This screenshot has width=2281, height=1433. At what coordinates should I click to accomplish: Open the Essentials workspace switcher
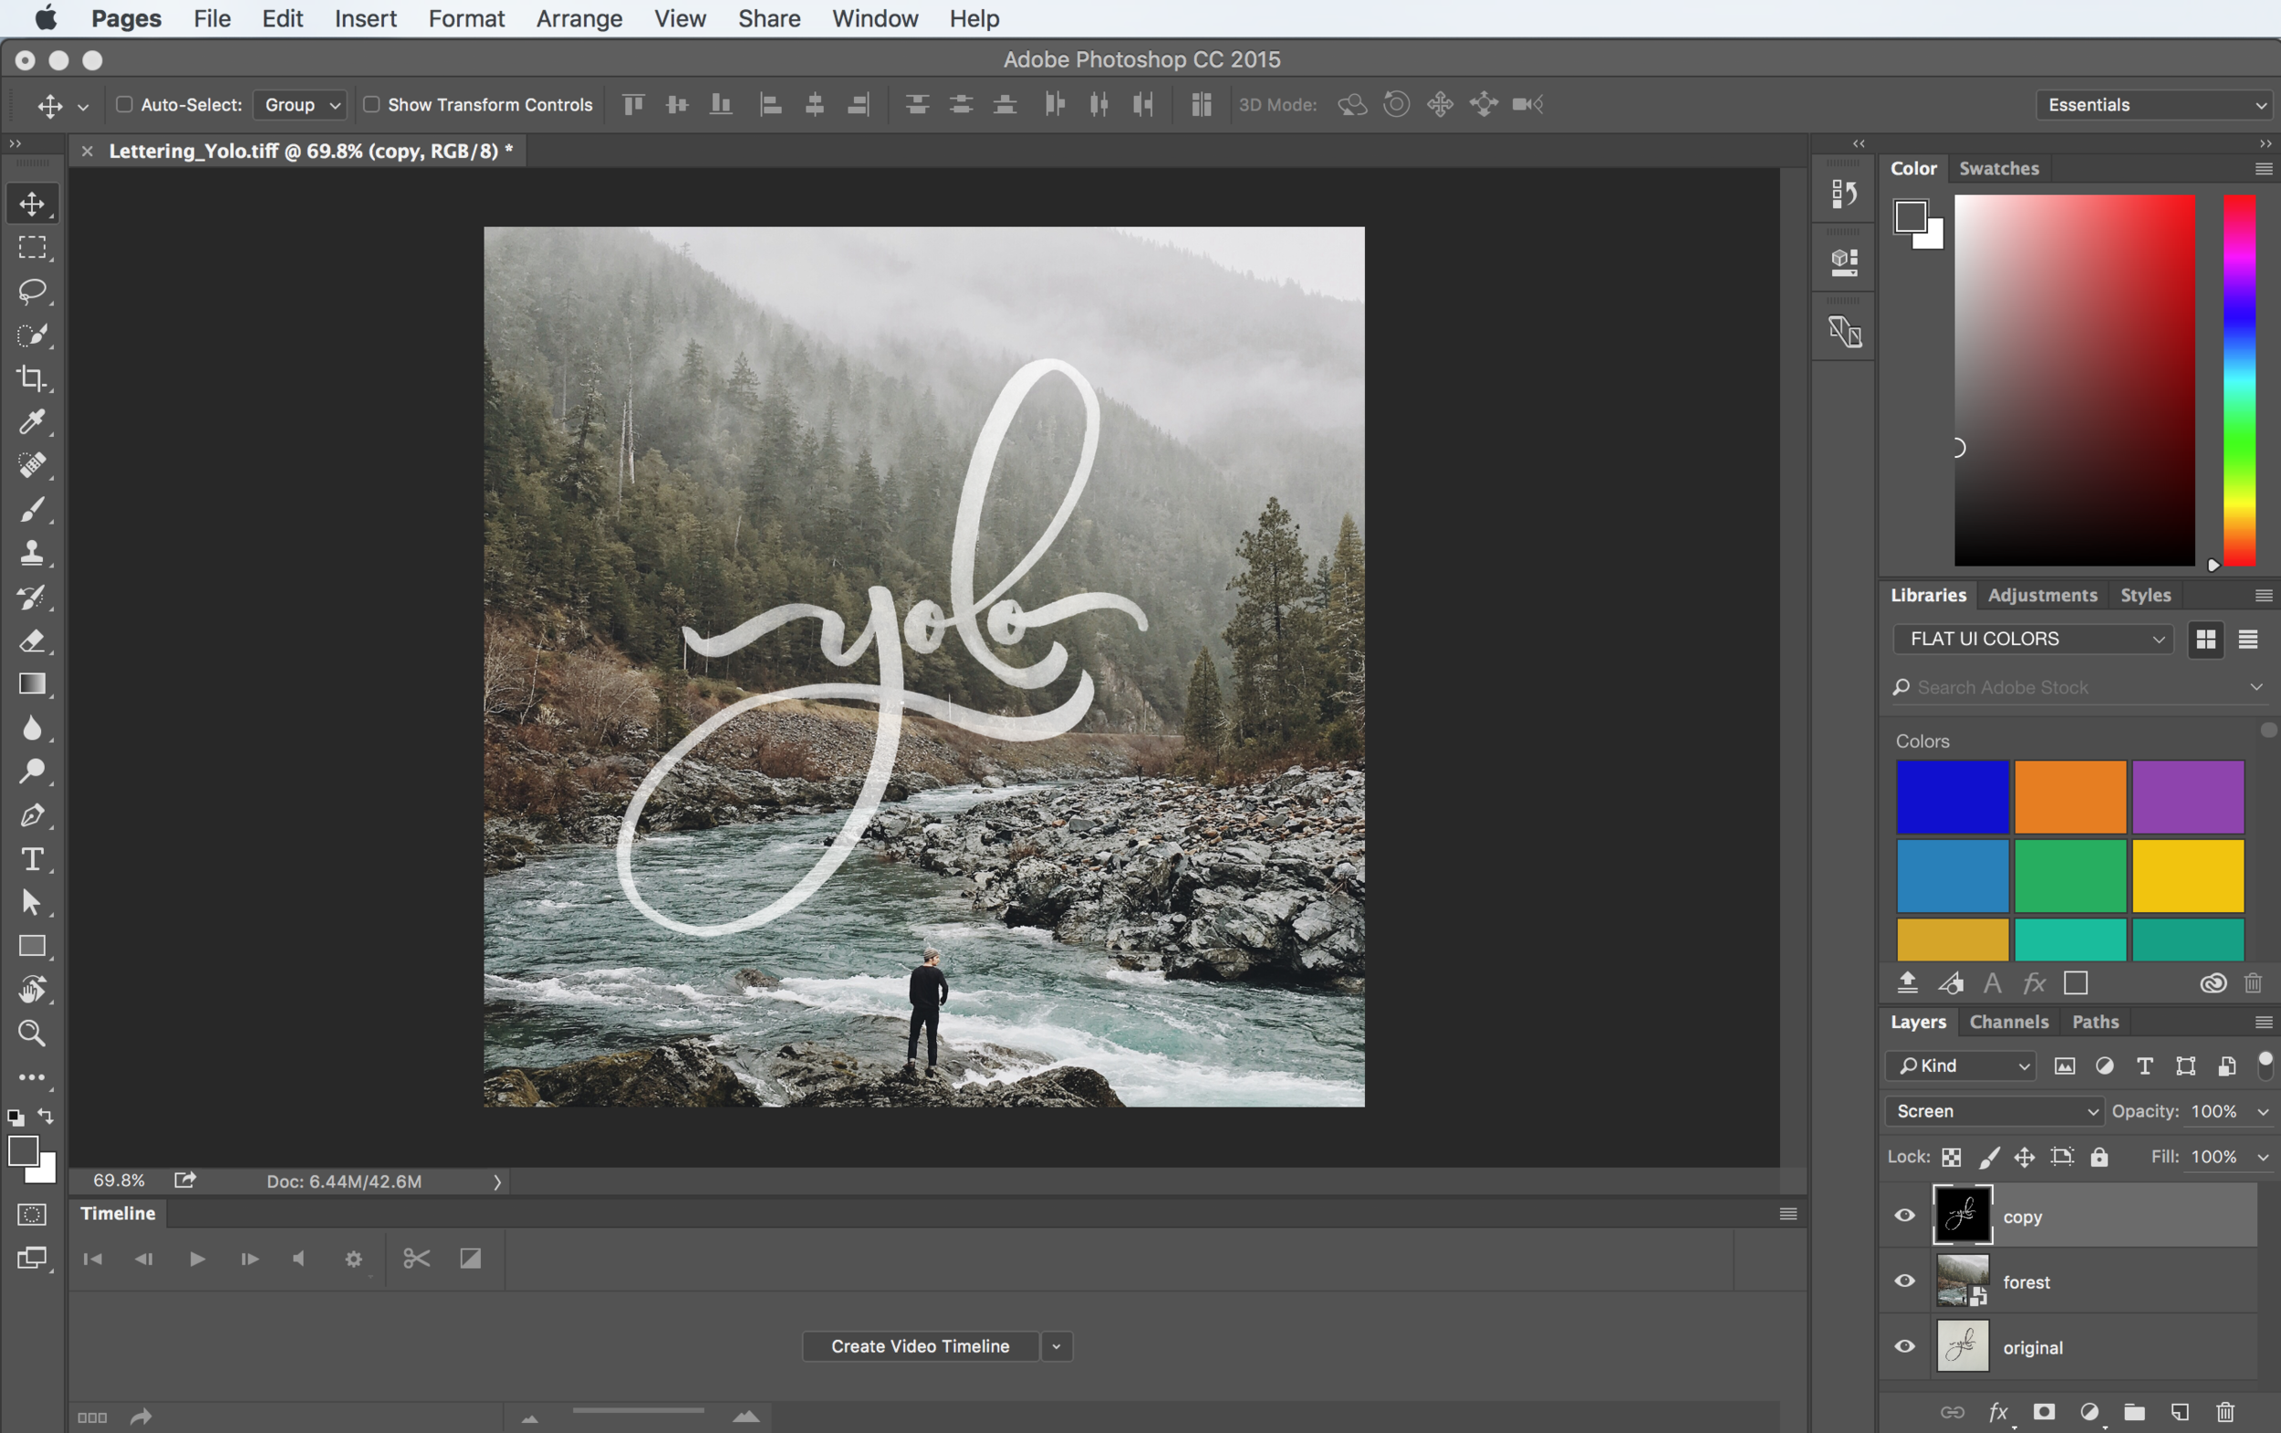pyautogui.click(x=2154, y=104)
